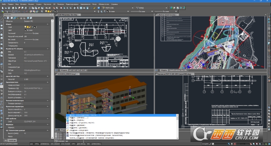This screenshot has height=146, width=271.
Task: Click the light bulb layer state icon in toolbar
Action: point(46,12)
